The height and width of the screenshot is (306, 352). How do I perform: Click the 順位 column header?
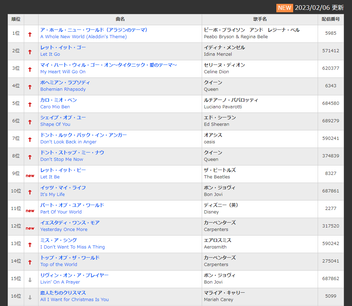tap(16, 19)
